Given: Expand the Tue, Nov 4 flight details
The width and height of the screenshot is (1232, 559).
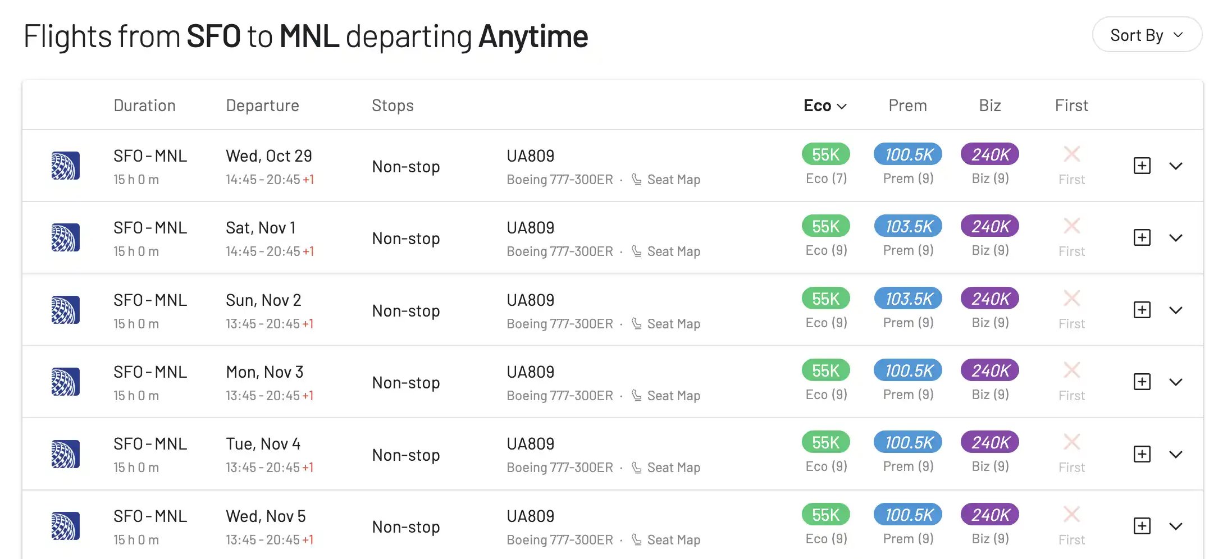Looking at the screenshot, I should (1175, 454).
